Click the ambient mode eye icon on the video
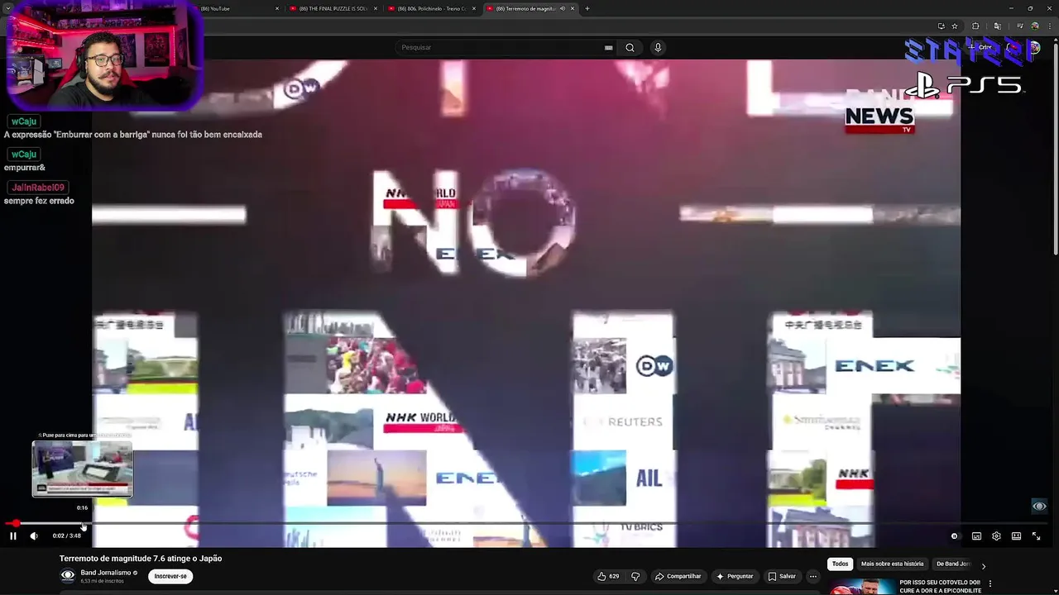Image resolution: width=1059 pixels, height=595 pixels. tap(1039, 506)
